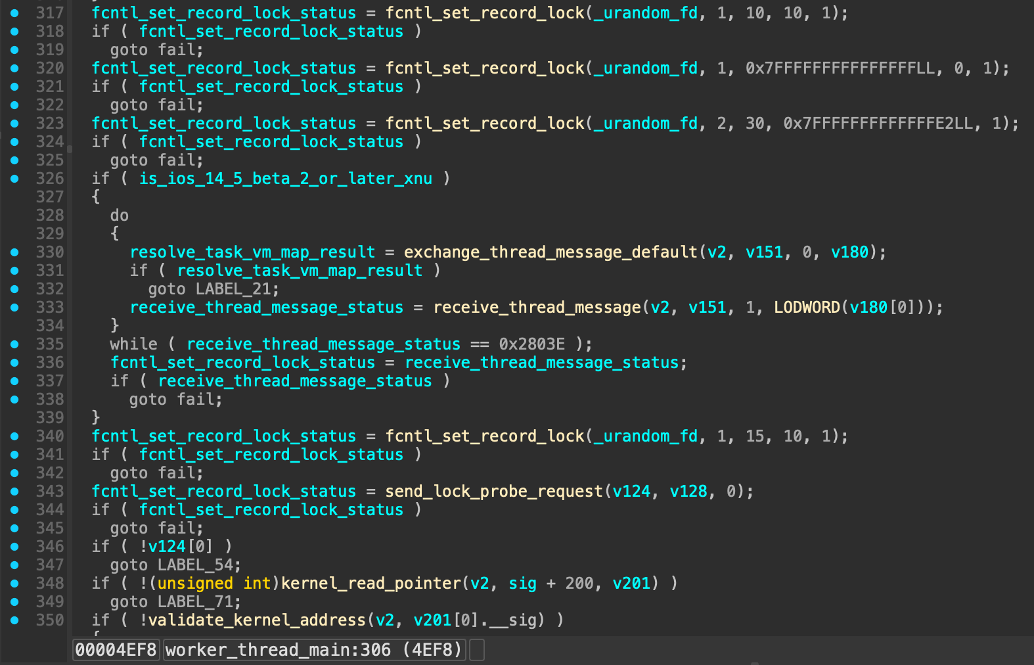Click send_lock_probe_request function call
Image resolution: width=1034 pixels, height=665 pixels.
click(494, 492)
